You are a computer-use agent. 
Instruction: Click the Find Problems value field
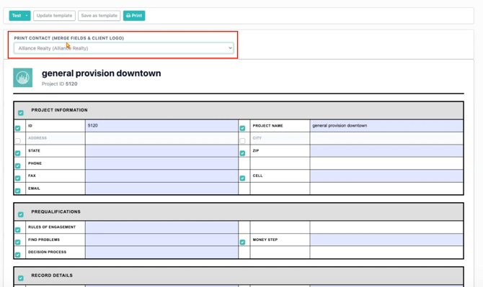pyautogui.click(x=161, y=240)
